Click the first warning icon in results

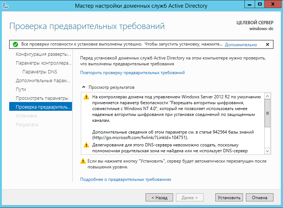(86, 97)
